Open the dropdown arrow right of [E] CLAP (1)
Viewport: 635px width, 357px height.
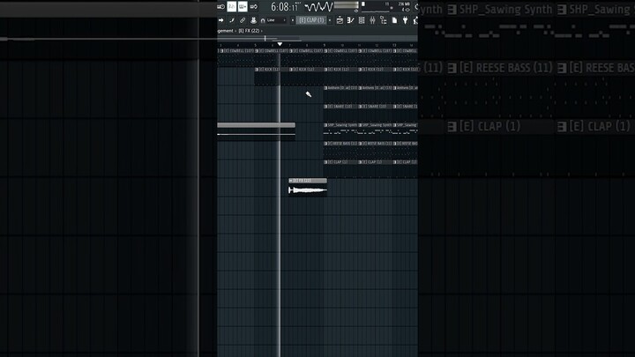330,20
